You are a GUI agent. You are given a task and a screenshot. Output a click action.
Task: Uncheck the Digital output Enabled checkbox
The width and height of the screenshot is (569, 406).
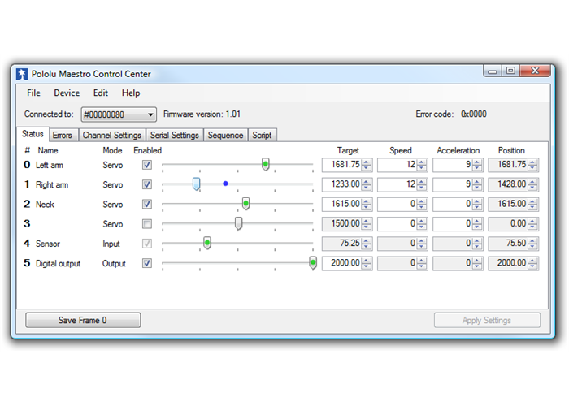point(147,263)
